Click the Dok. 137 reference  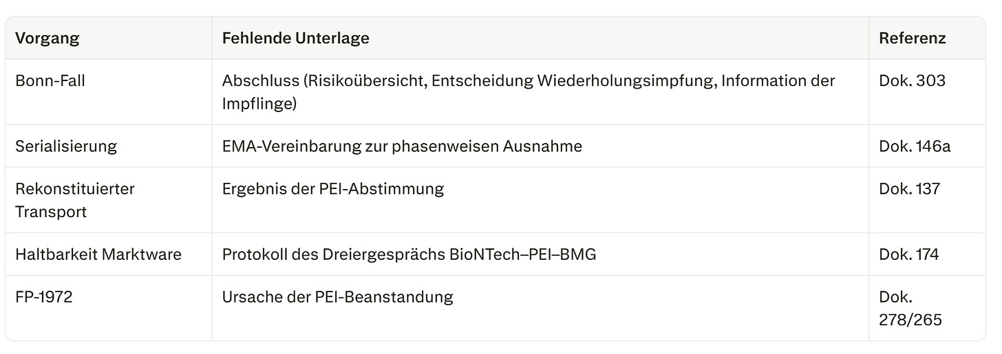coord(909,188)
